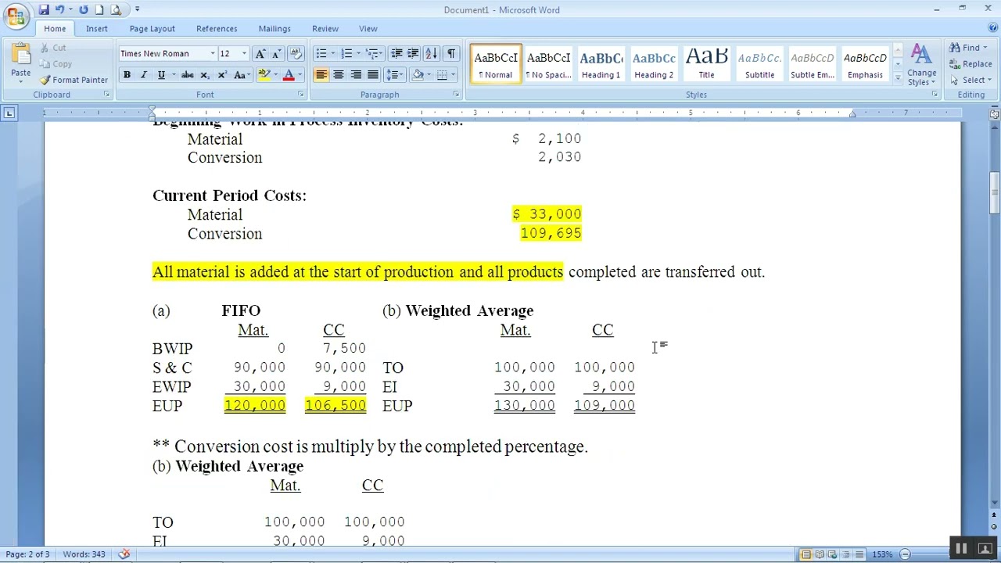The height and width of the screenshot is (563, 1001).
Task: Switch to Draft view
Action: coord(859,554)
